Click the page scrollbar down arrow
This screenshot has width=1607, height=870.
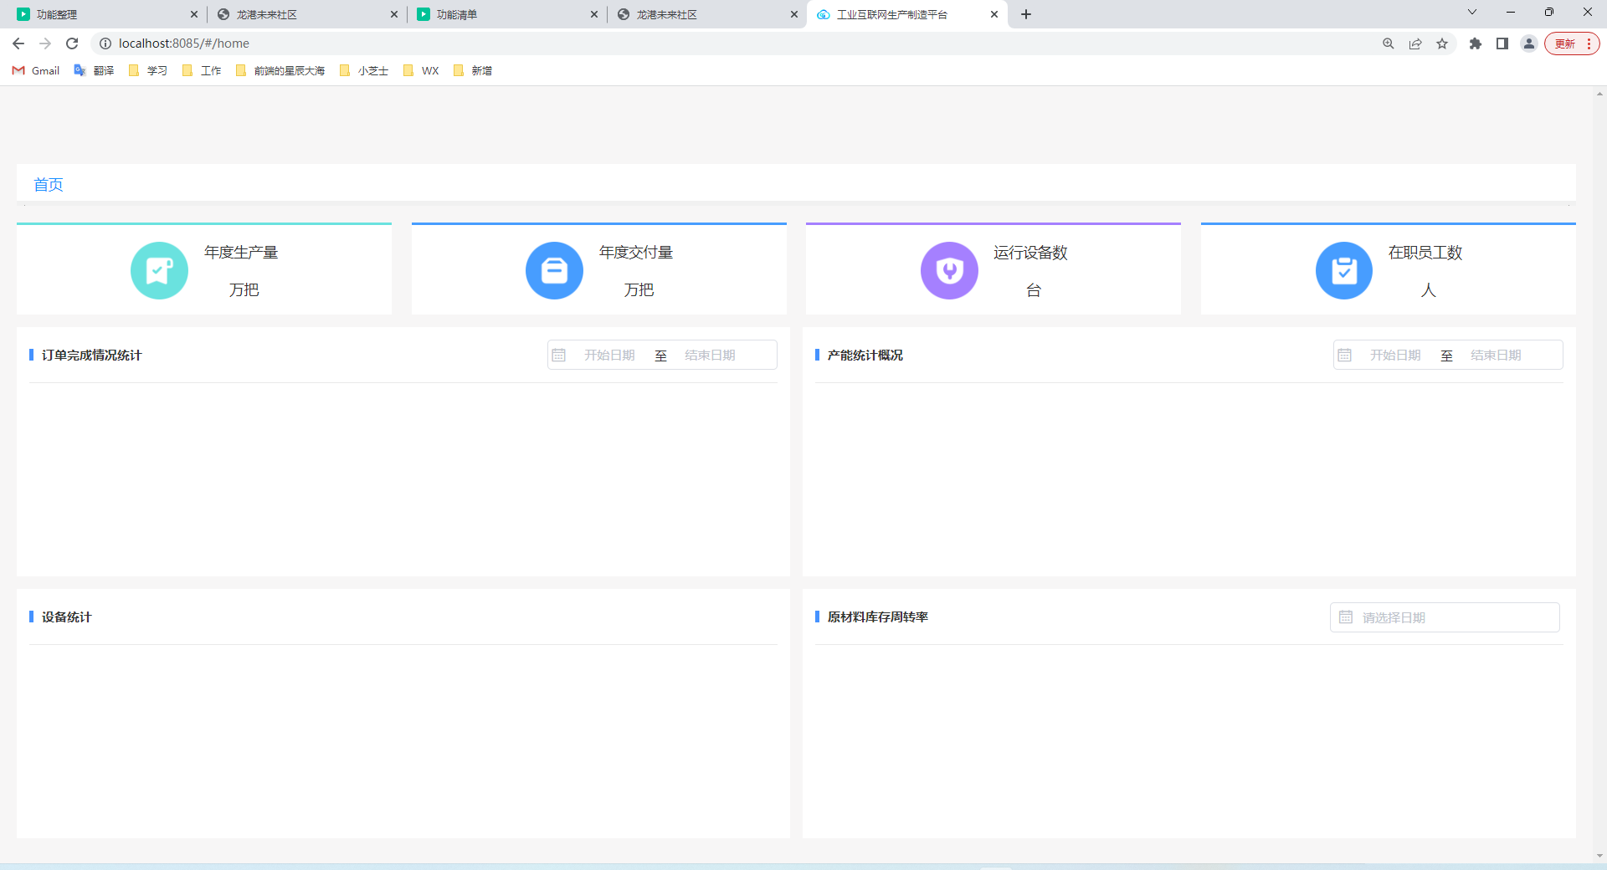[1599, 857]
